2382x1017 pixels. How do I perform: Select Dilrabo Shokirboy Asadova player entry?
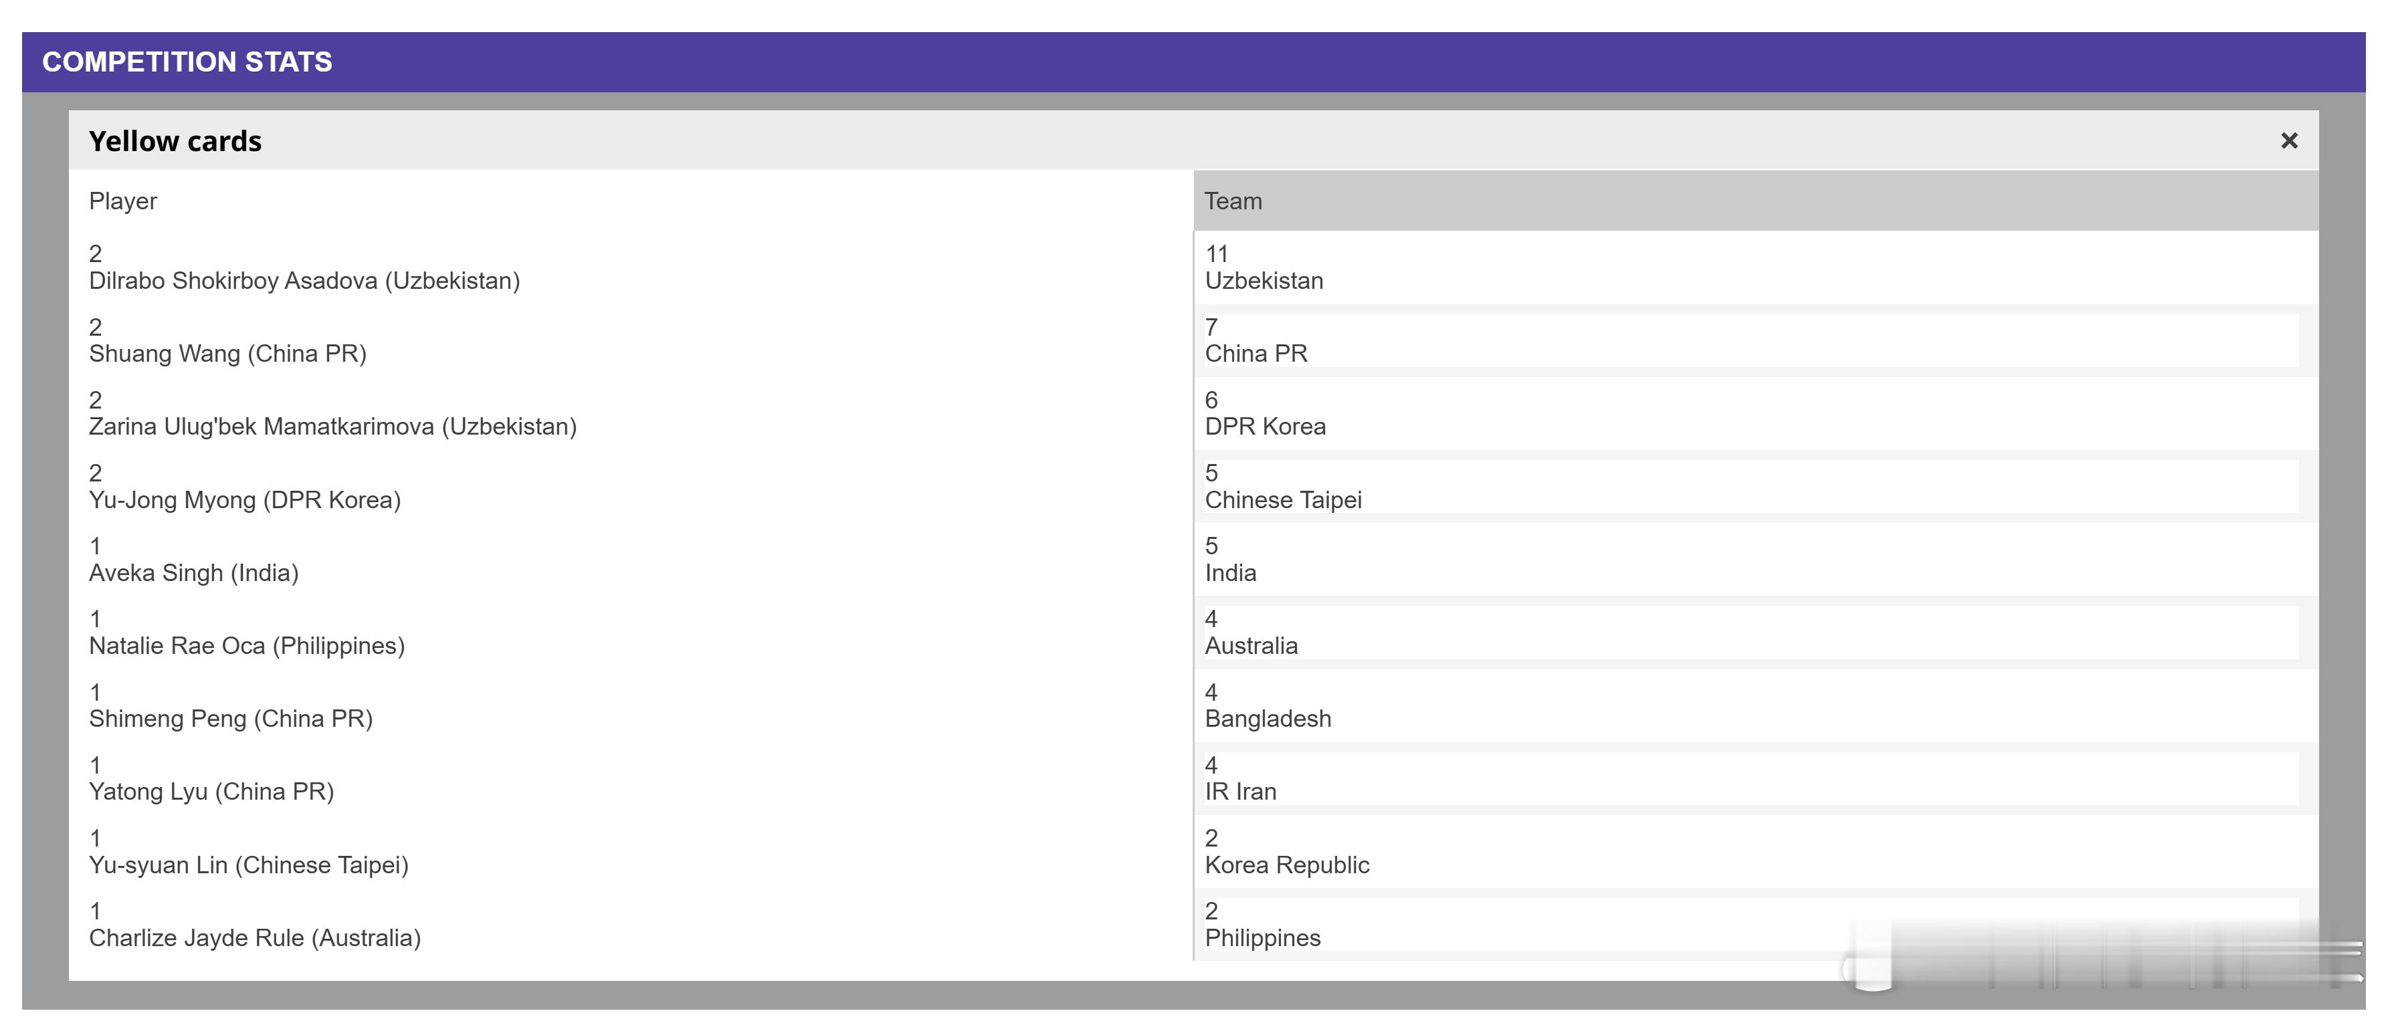[304, 280]
